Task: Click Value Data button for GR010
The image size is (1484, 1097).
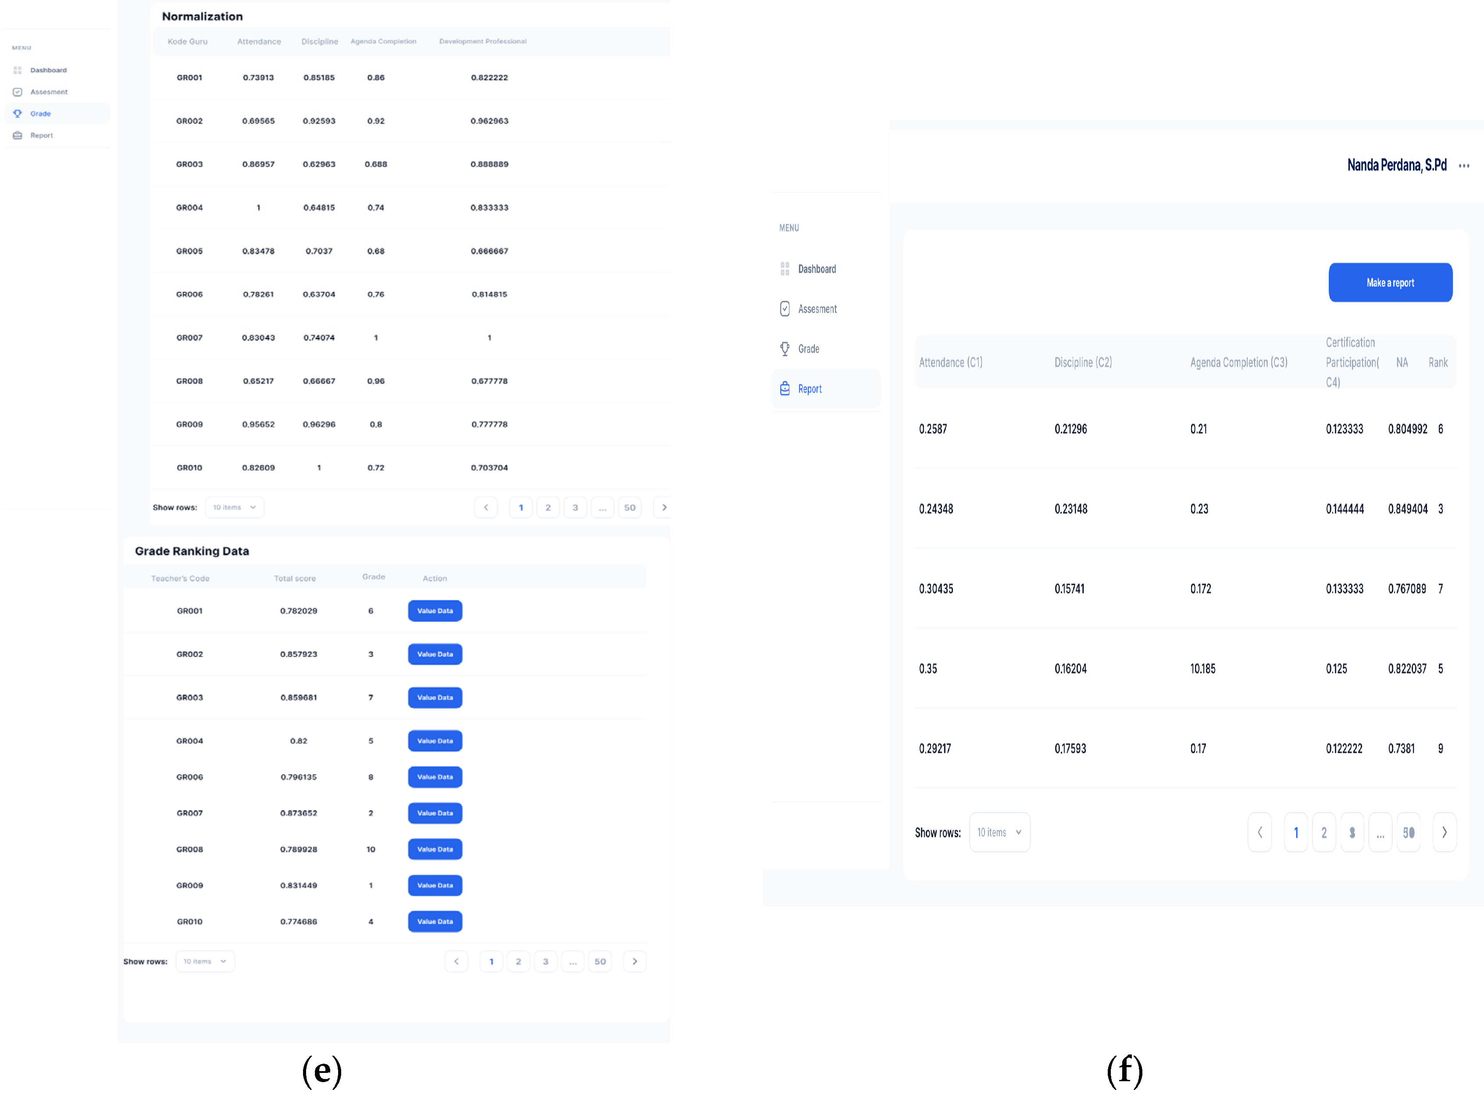Action: pos(435,922)
